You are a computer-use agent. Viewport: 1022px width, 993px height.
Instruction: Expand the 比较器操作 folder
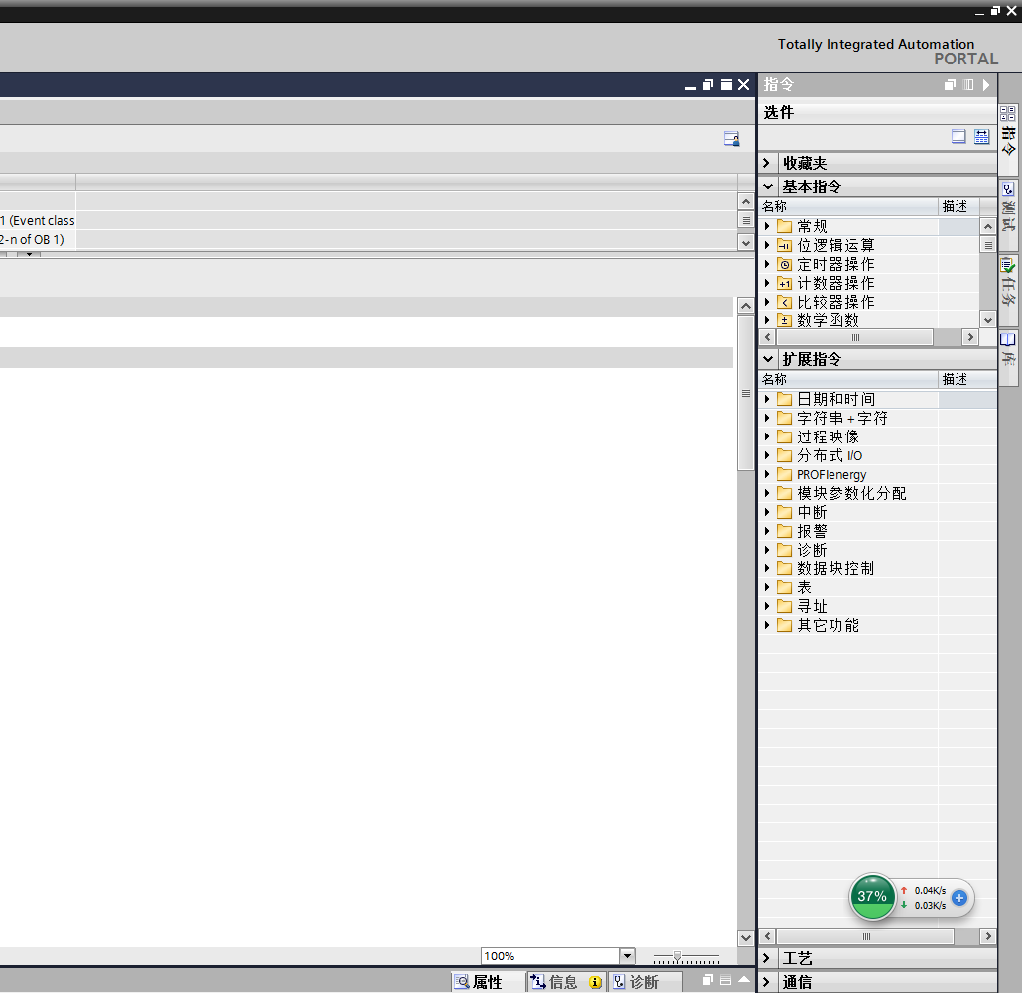(x=767, y=302)
